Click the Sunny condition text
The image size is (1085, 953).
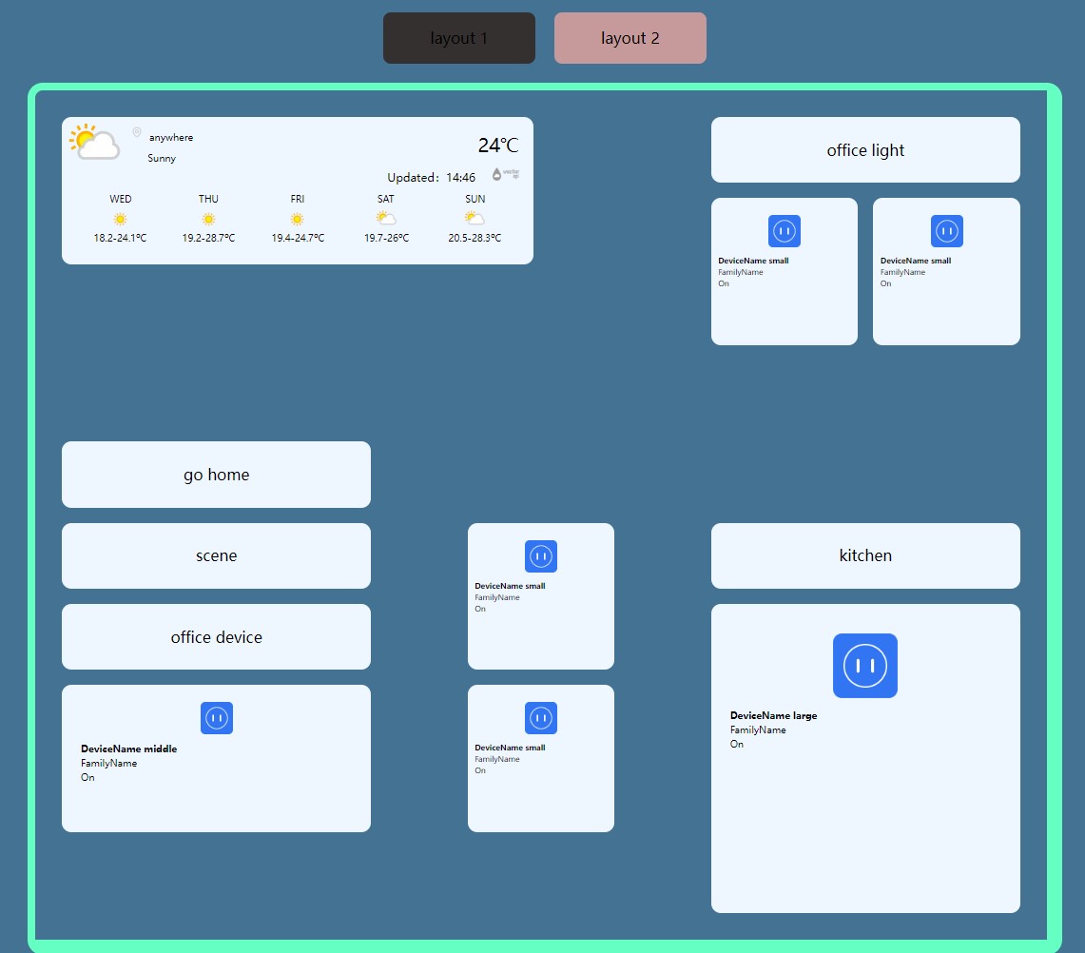(x=162, y=159)
